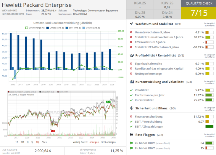The width and height of the screenshot is (216, 155).
Task: Click the 7/15 Qualitäts-Check score box
Action: [198, 13]
